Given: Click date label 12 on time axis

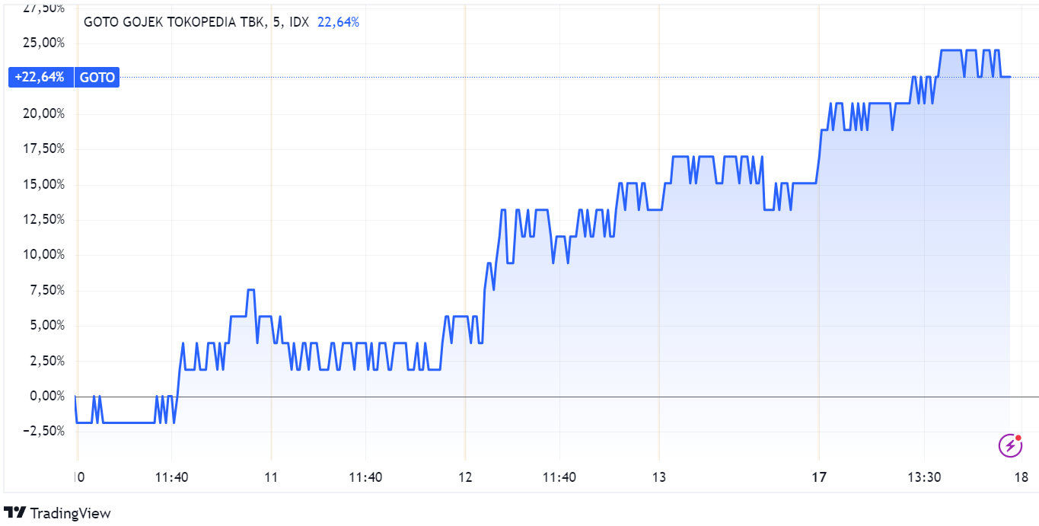Looking at the screenshot, I should 465,477.
